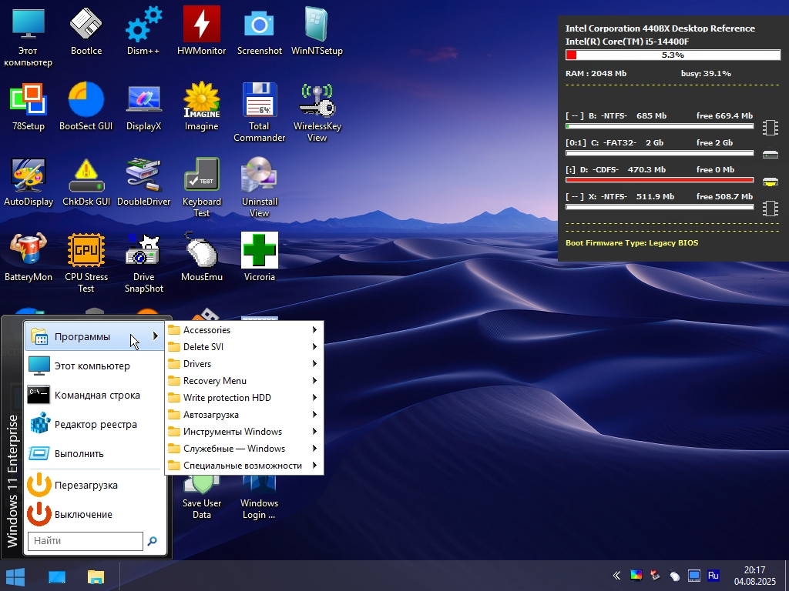Open 'Этот компьютер' from Start menu
The image size is (789, 591).
click(x=95, y=366)
